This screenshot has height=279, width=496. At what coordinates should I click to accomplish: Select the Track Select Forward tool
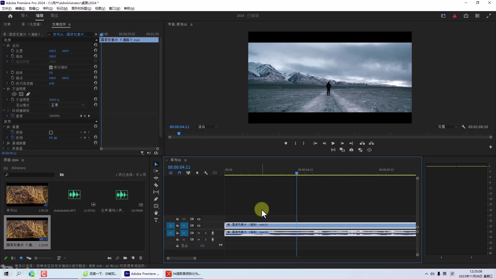(156, 171)
